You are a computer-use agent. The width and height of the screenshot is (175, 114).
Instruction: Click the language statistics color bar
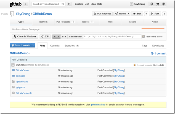tap(153, 29)
